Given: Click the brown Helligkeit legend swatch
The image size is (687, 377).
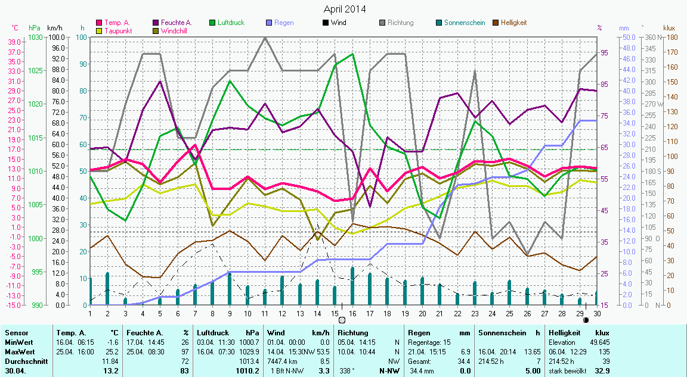Looking at the screenshot, I should point(496,23).
